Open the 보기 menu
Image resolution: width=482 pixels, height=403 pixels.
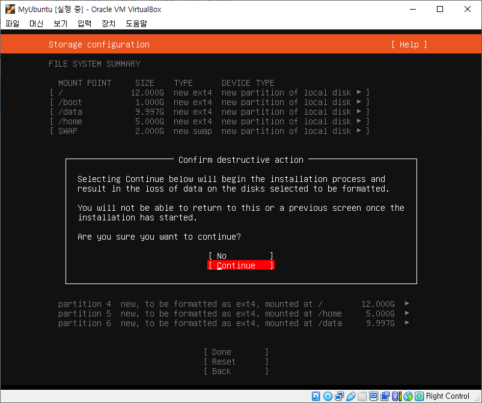coord(60,23)
